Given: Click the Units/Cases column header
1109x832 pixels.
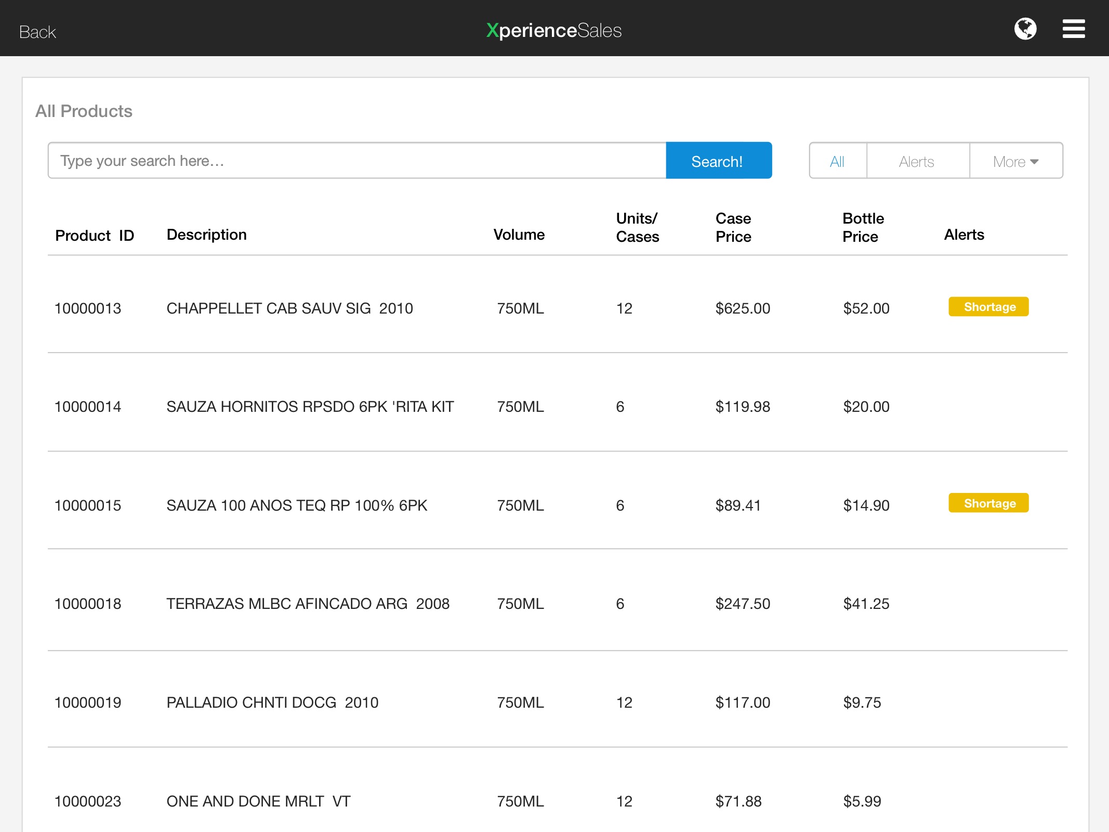Looking at the screenshot, I should [637, 227].
